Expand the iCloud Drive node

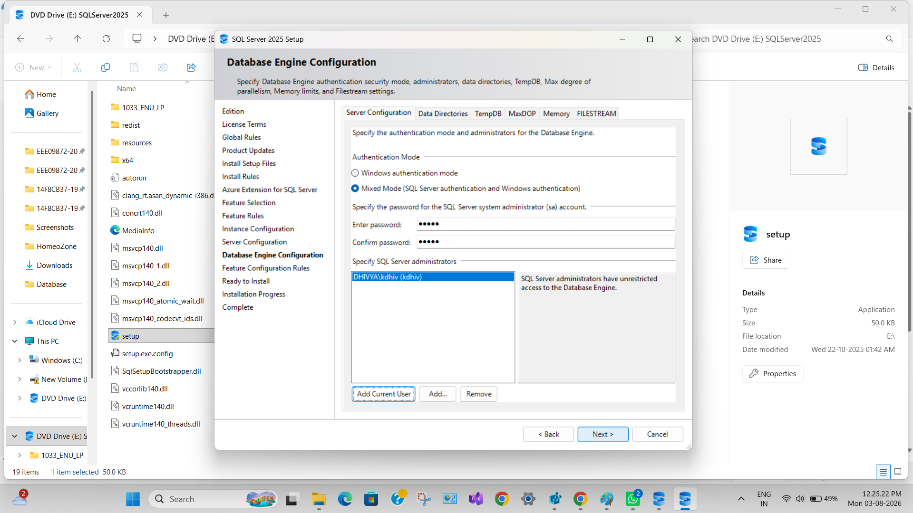[15, 323]
